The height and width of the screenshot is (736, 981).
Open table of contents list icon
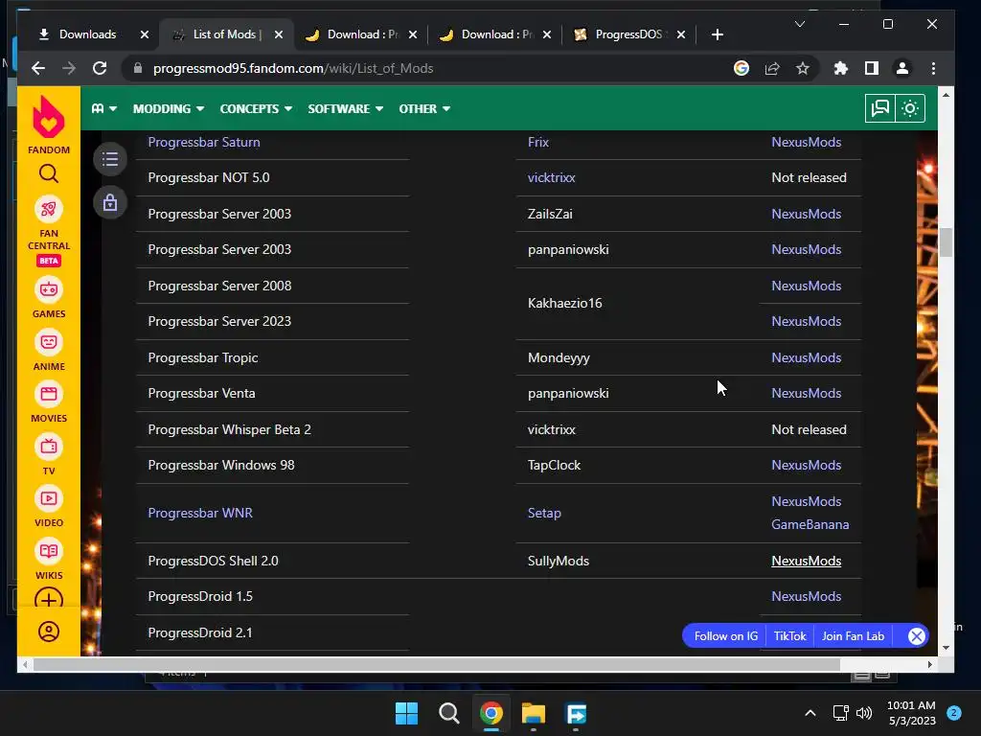coord(110,159)
